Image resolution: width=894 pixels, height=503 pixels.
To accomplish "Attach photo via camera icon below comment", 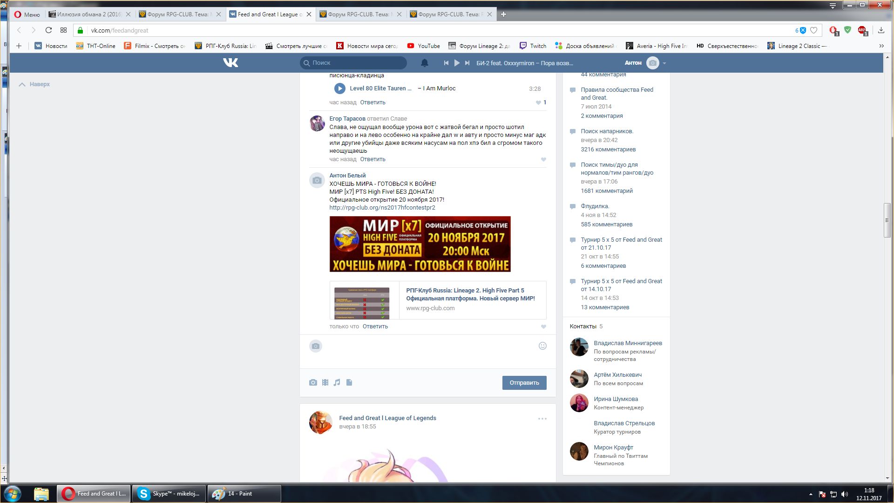I will coord(313,382).
